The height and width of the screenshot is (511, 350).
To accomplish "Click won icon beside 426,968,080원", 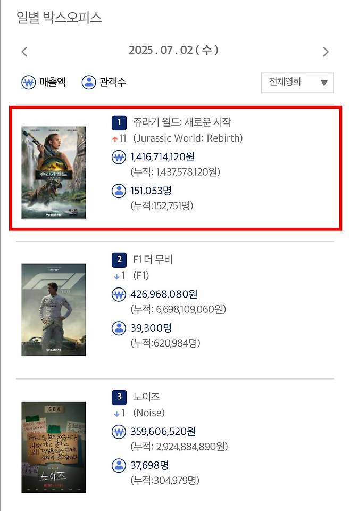I will (x=119, y=294).
